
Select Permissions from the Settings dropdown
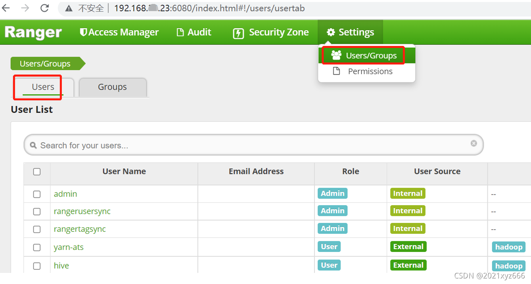370,71
